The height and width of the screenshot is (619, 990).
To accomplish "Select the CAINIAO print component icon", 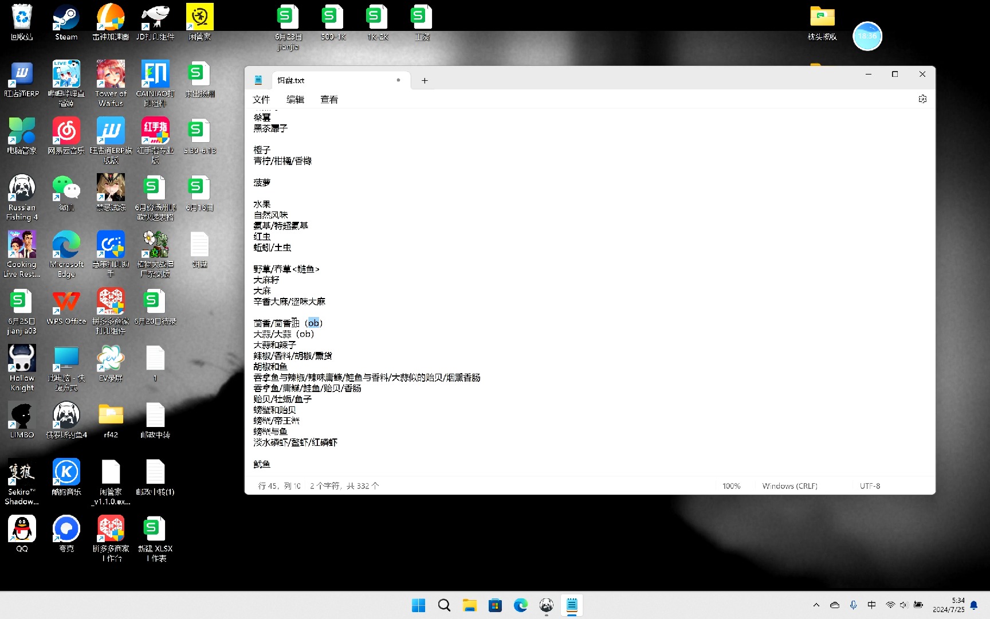I will 155,84.
